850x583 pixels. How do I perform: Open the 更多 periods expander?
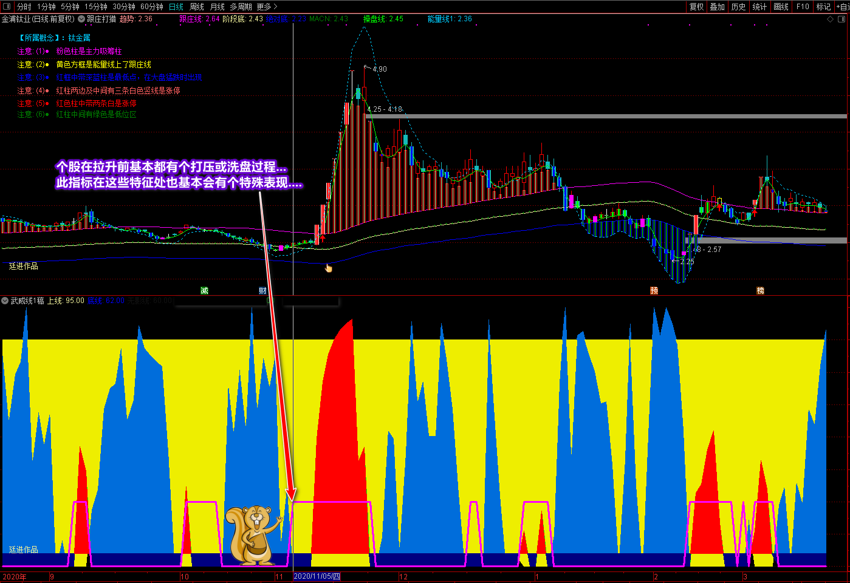pyautogui.click(x=267, y=7)
